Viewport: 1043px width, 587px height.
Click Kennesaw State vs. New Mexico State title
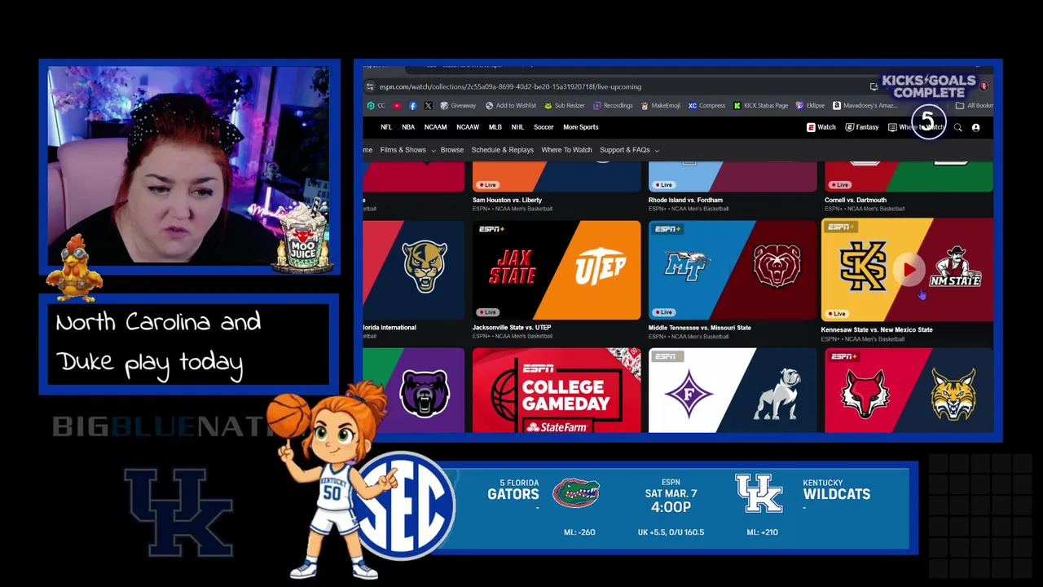(877, 329)
